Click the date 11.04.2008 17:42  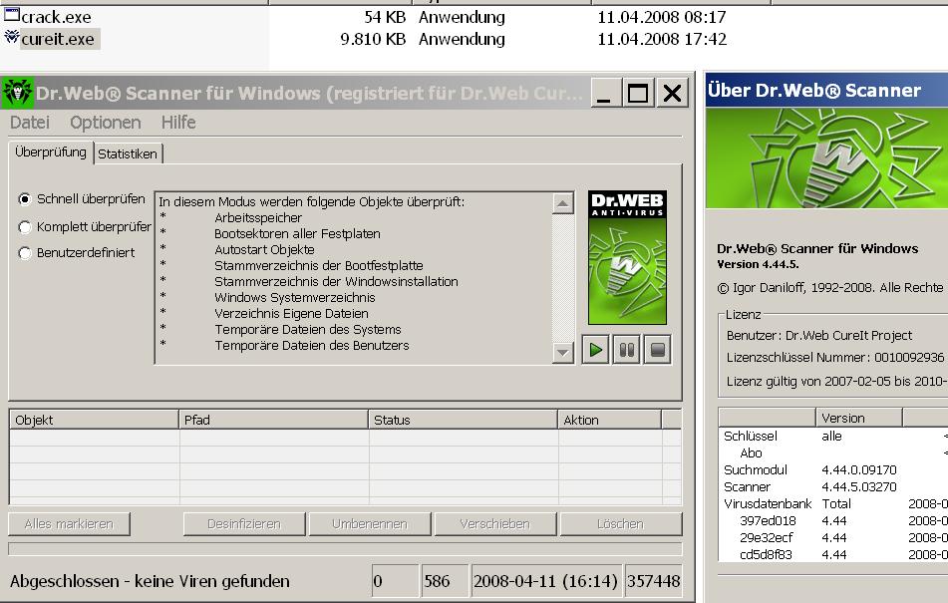(662, 39)
